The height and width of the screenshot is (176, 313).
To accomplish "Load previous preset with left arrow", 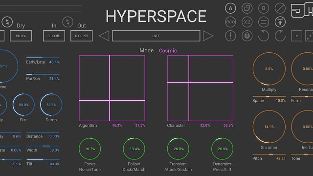I will (x=104, y=36).
